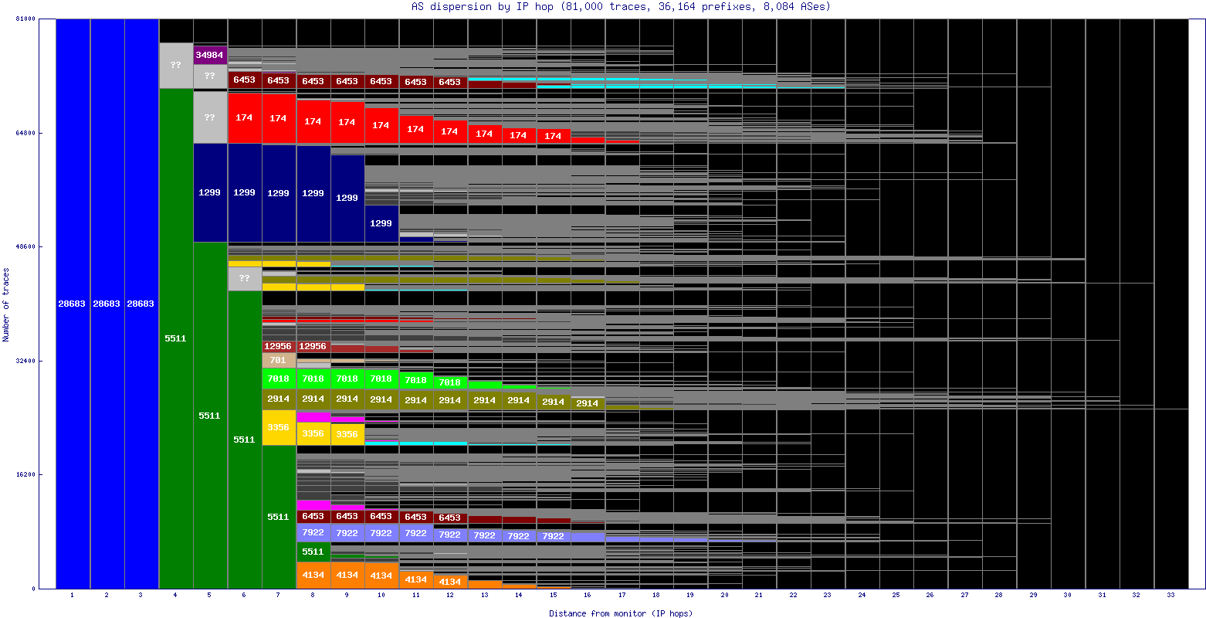Choose the red 174 block at hop 6

pyautogui.click(x=245, y=118)
